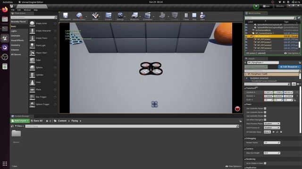Click the Content Browser search field

(132, 126)
